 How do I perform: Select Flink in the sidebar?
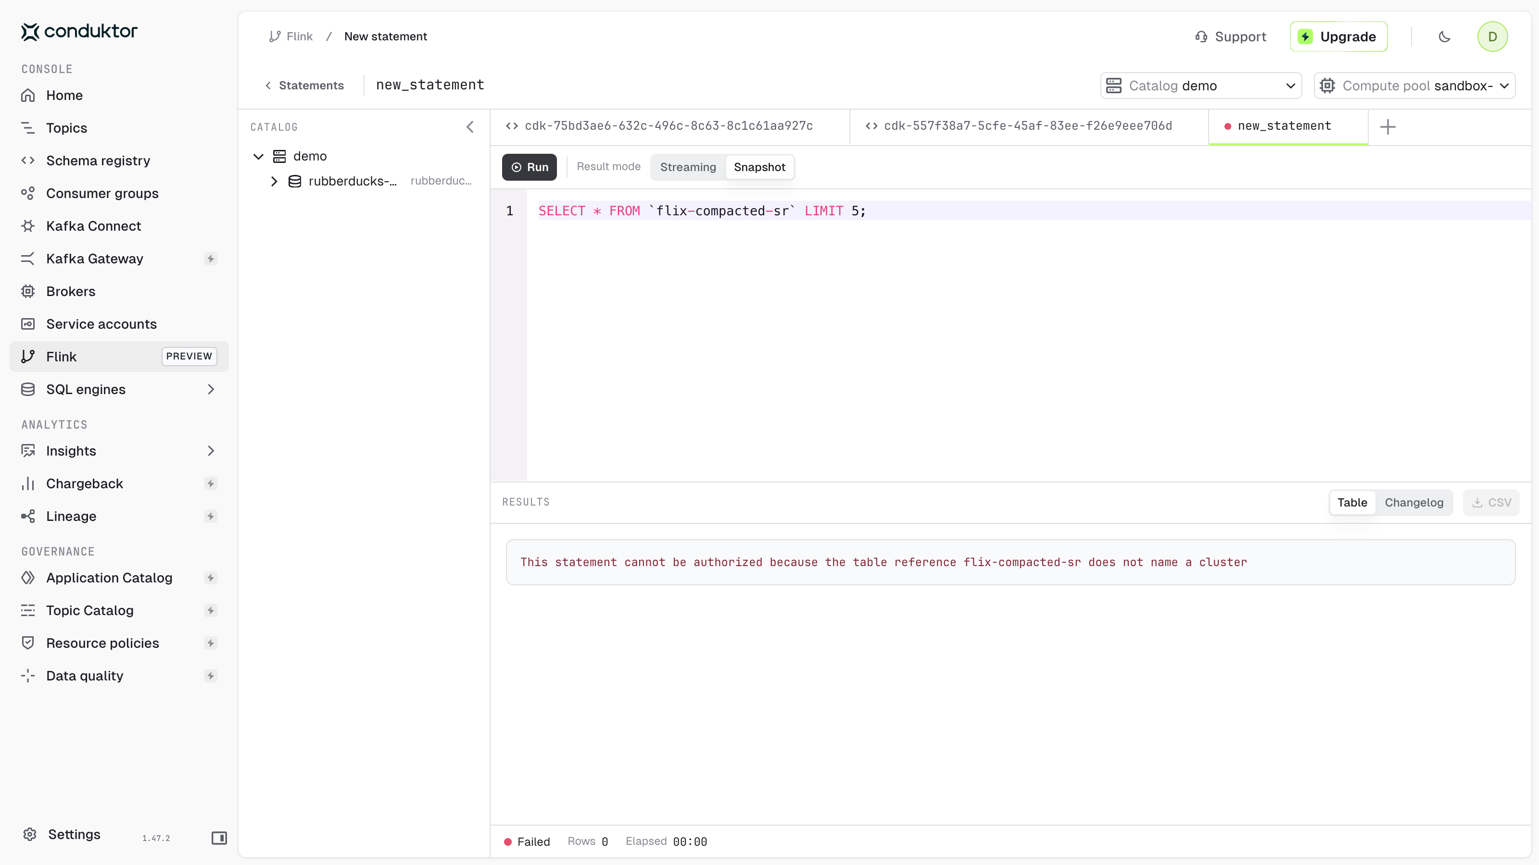click(x=119, y=357)
